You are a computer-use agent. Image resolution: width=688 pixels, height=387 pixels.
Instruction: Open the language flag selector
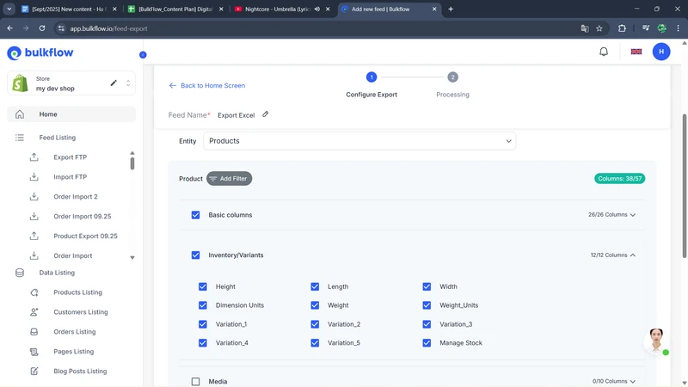pyautogui.click(x=636, y=52)
